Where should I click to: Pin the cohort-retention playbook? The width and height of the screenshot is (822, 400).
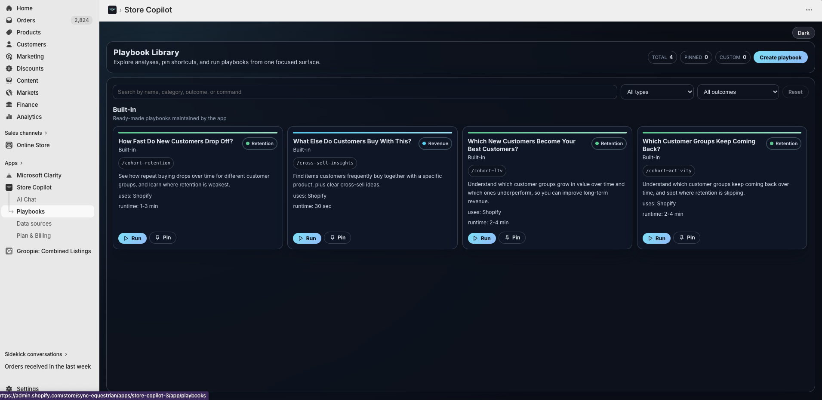[x=163, y=238]
